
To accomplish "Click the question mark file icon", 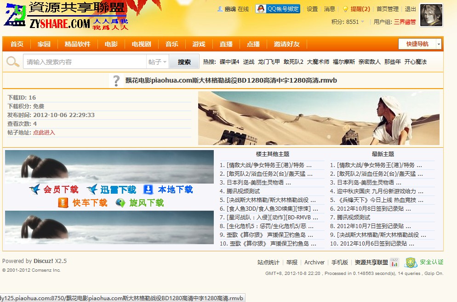I will pyautogui.click(x=116, y=81).
